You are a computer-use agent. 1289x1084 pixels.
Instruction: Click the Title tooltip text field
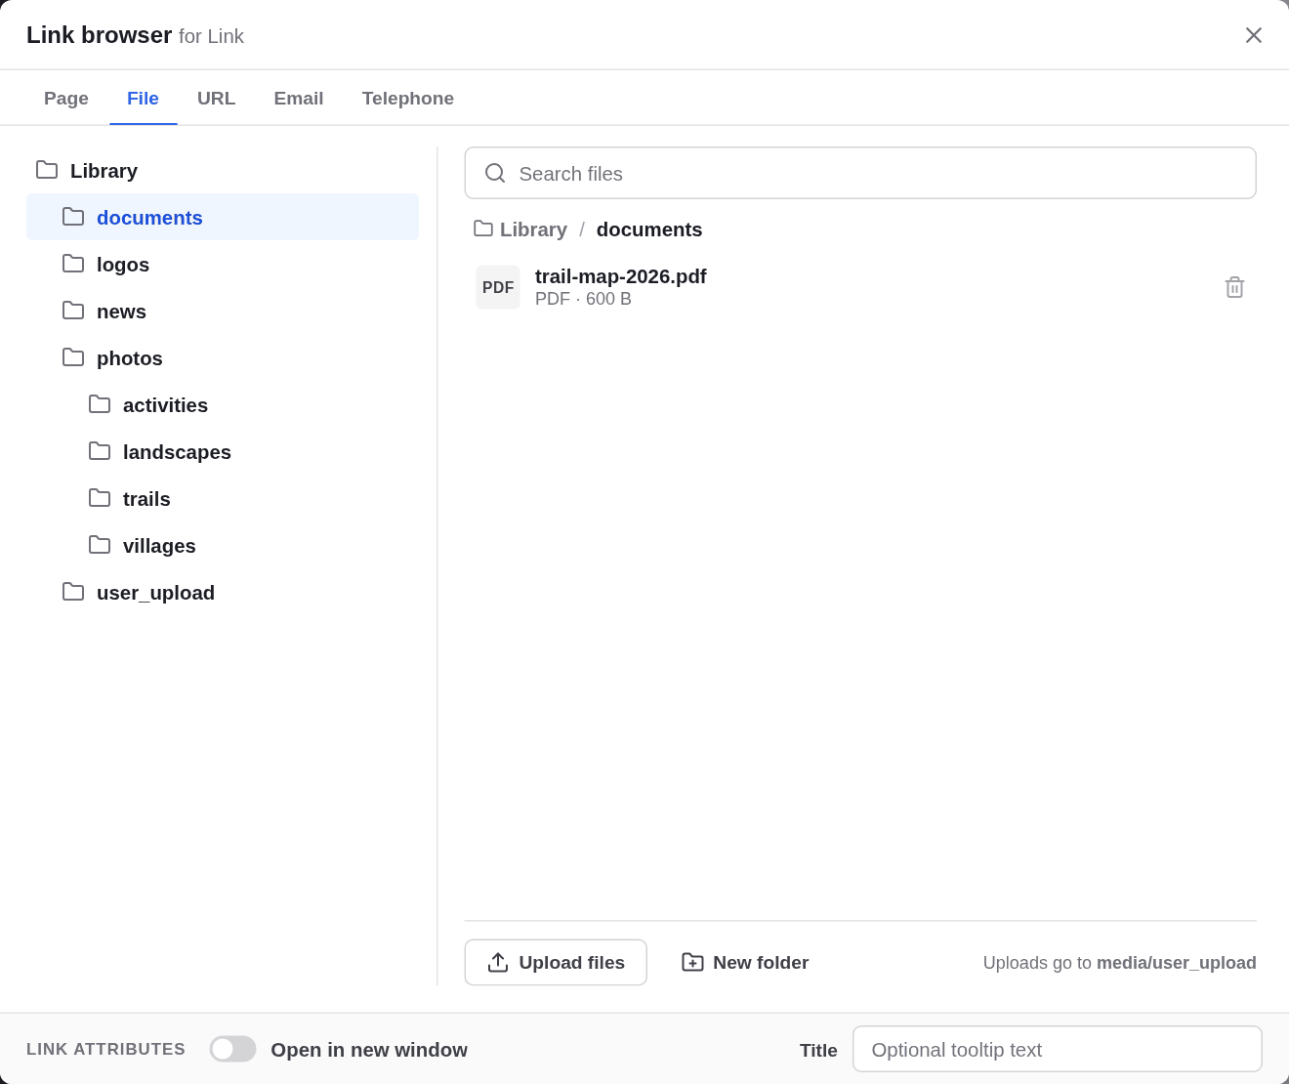pos(1058,1049)
